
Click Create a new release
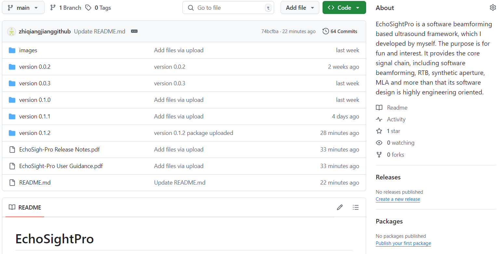pyautogui.click(x=398, y=199)
